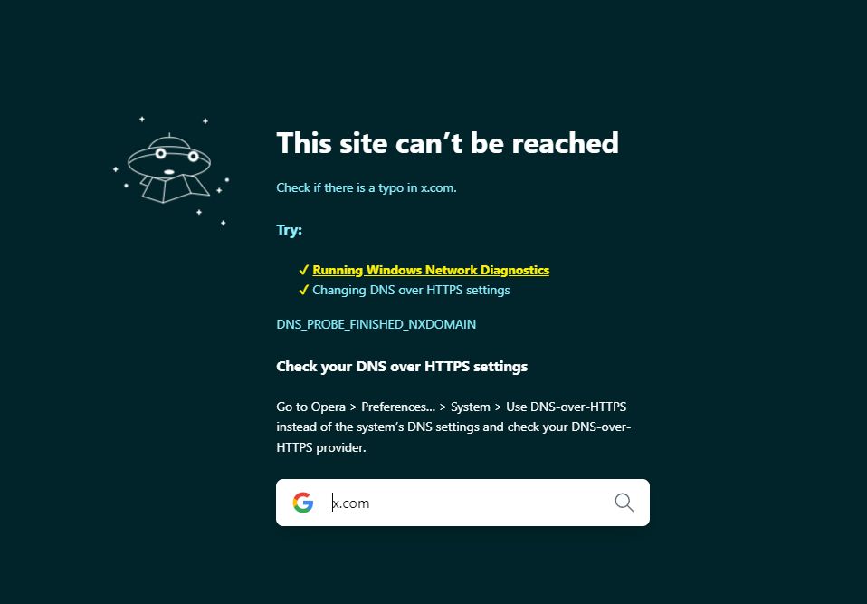Screen dimensions: 867x604
Task: Click the "Check if there is a typo" message
Action: tap(367, 187)
